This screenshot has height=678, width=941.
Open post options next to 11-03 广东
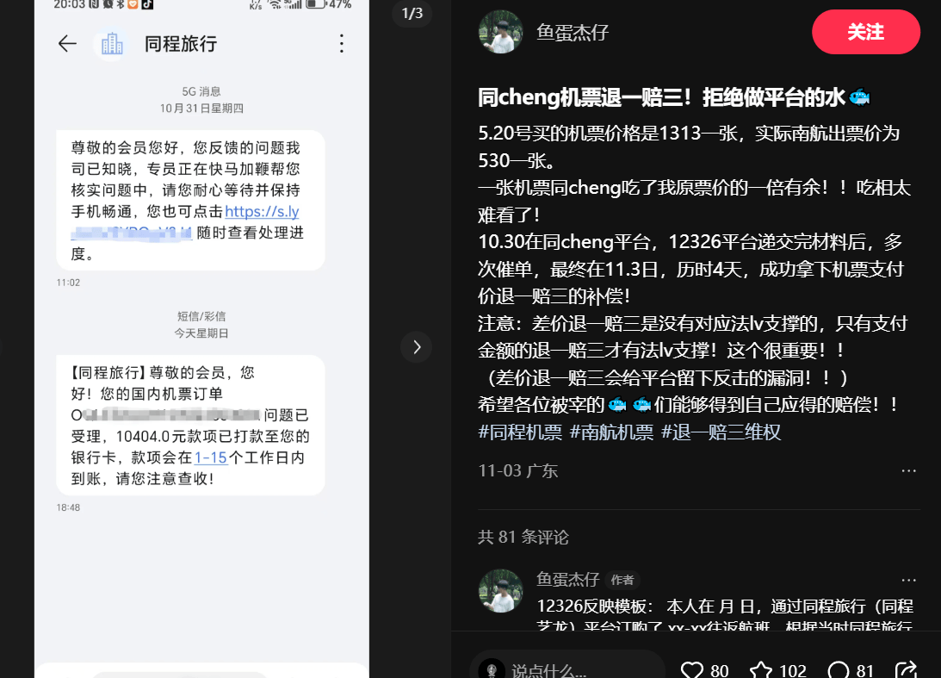pos(908,471)
